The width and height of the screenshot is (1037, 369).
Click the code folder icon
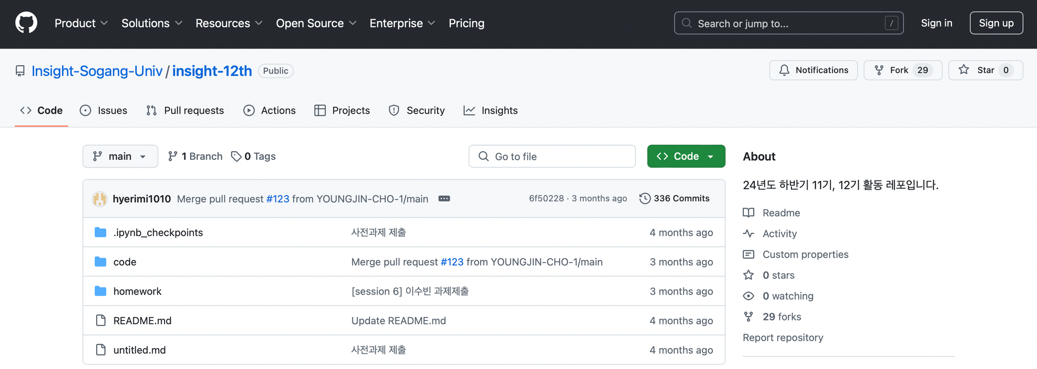pos(101,262)
